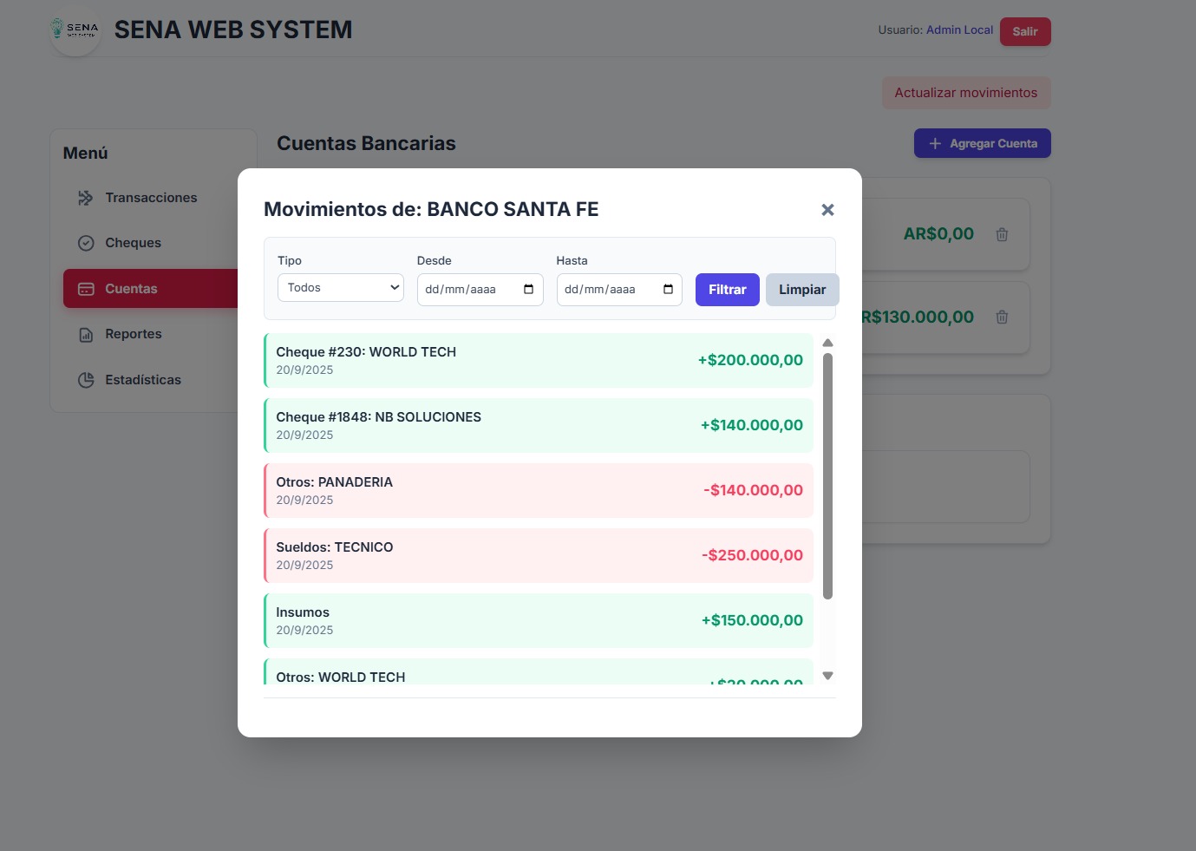Viewport: 1196px width, 851px height.
Task: Open the Hasta calendar date picker icon
Action: 668,289
